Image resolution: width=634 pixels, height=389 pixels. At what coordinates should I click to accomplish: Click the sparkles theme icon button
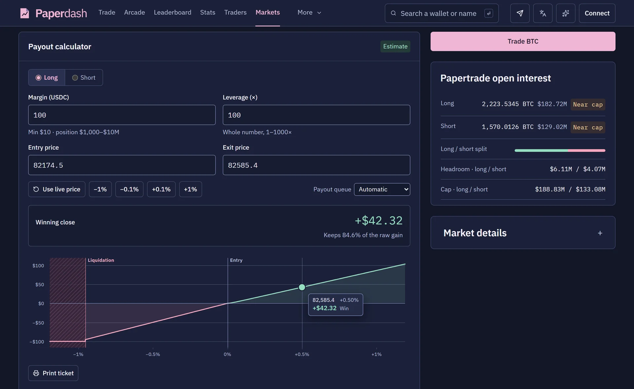(x=565, y=13)
